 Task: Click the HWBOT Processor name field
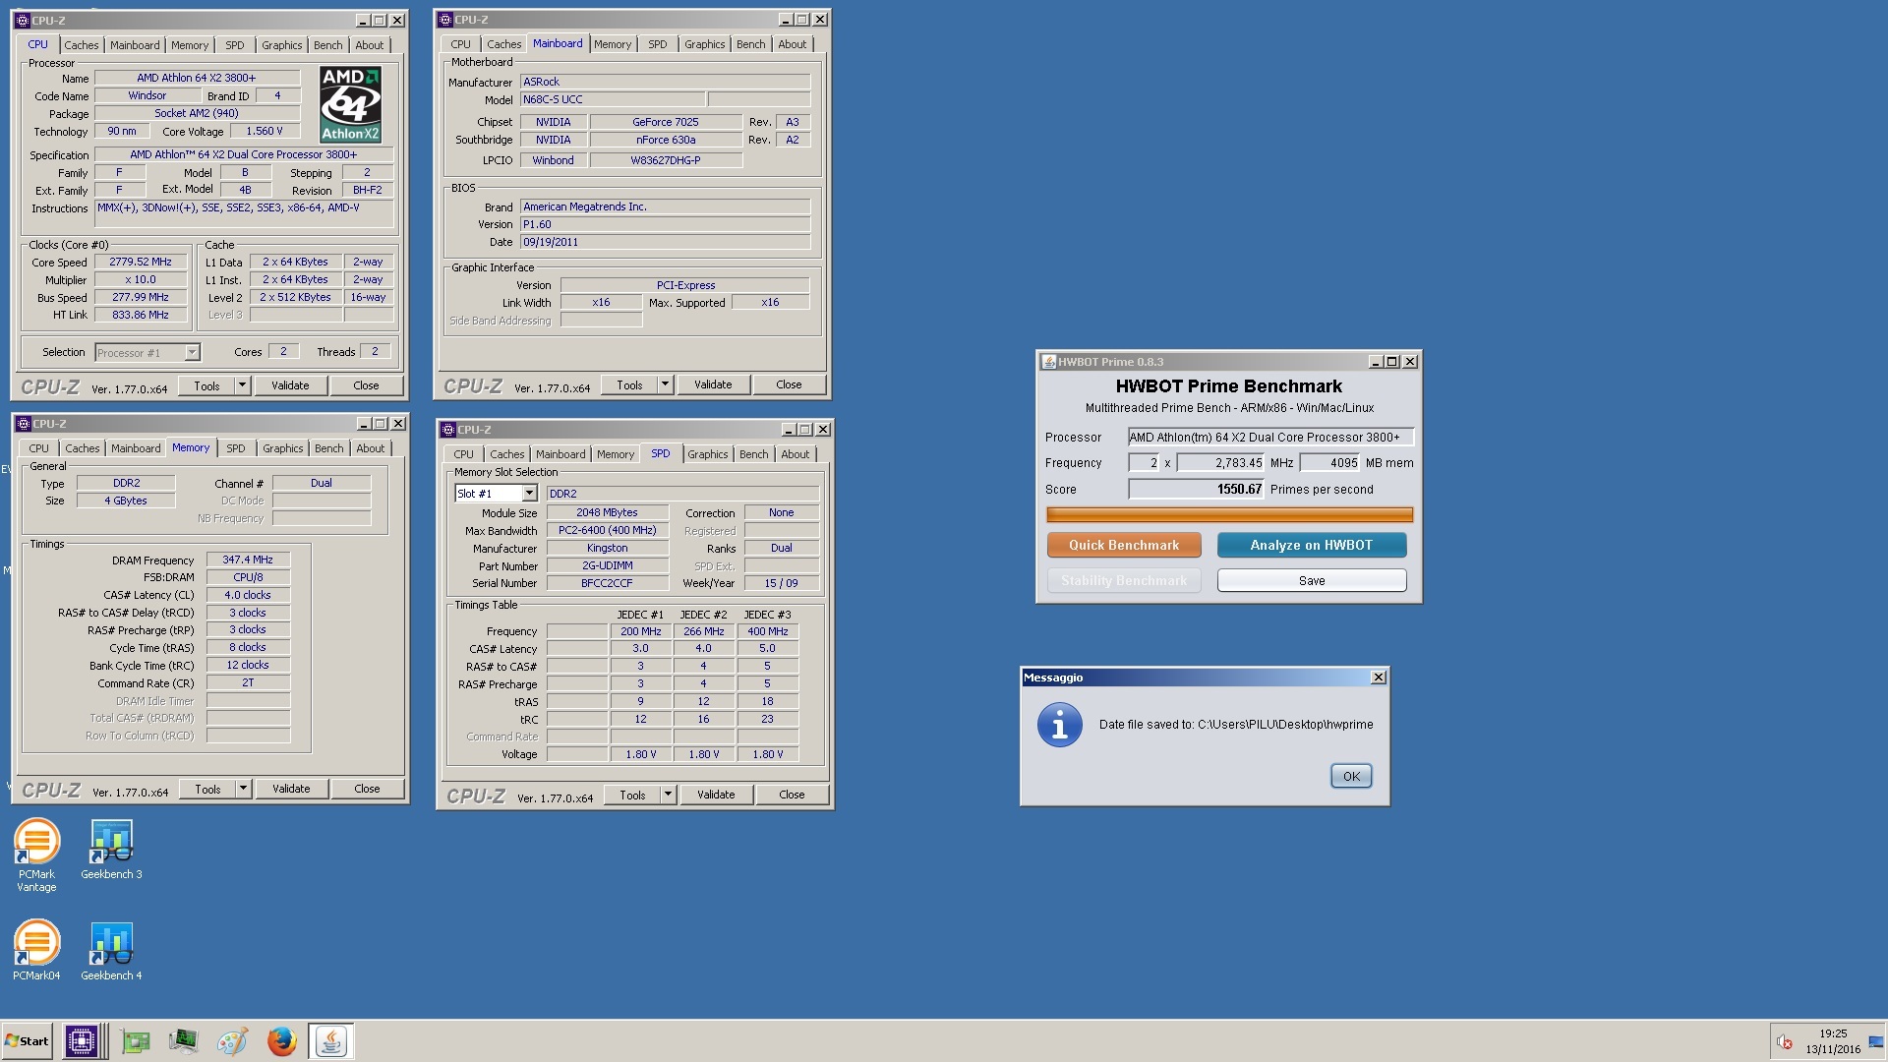point(1270,438)
